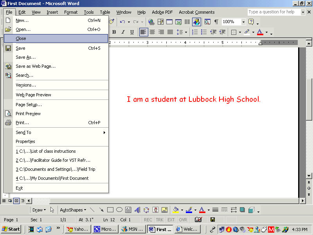Image resolution: width=313 pixels, height=235 pixels.
Task: Click Insert Clip Art icon
Action: pyautogui.click(x=155, y=210)
